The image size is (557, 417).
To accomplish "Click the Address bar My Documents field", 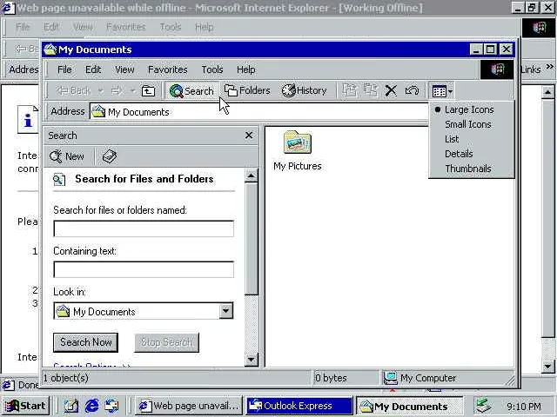I will point(259,112).
